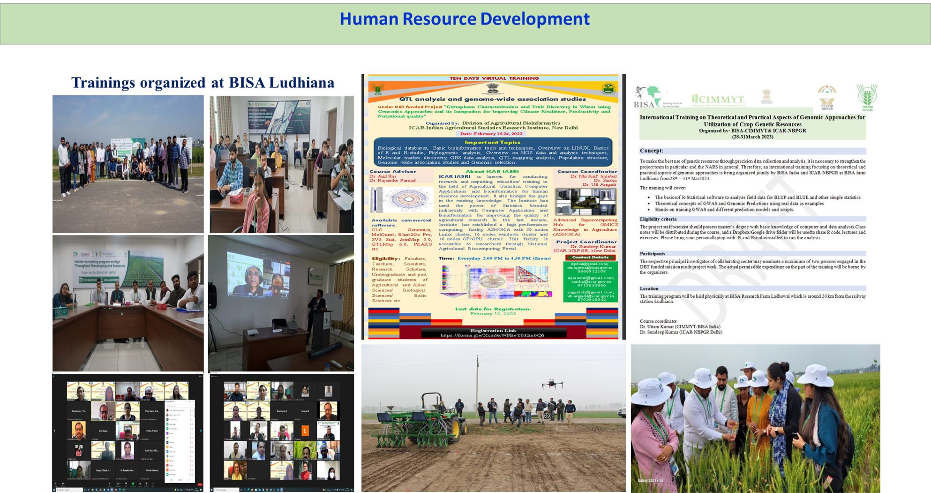Select the outdoor group photo in the field
This screenshot has height=493, width=931.
128,164
